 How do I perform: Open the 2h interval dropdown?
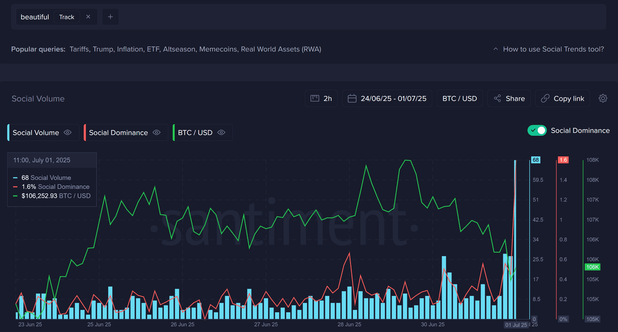point(321,98)
